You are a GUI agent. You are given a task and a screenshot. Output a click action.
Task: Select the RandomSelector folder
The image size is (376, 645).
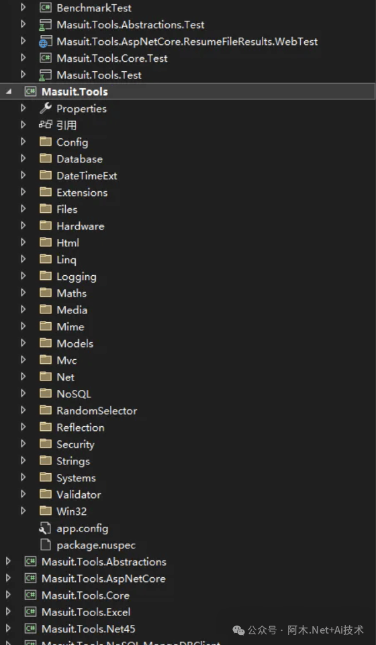[97, 411]
